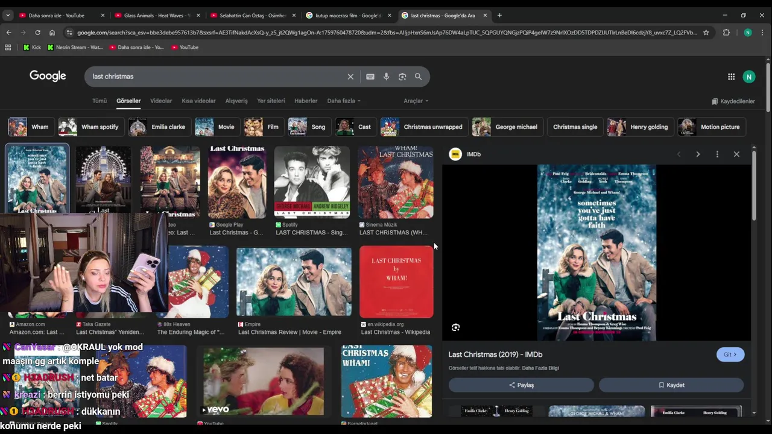This screenshot has width=772, height=434.
Task: Click the browser back arrow
Action: point(8,33)
